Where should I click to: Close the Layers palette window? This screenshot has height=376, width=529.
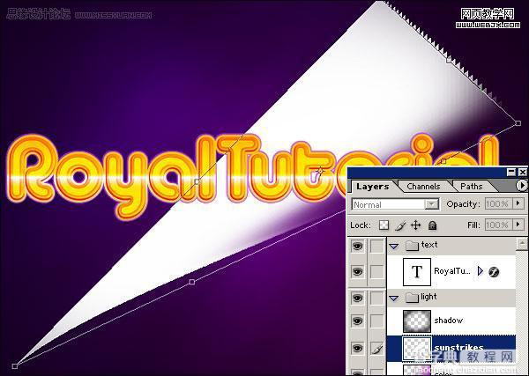pyautogui.click(x=523, y=172)
